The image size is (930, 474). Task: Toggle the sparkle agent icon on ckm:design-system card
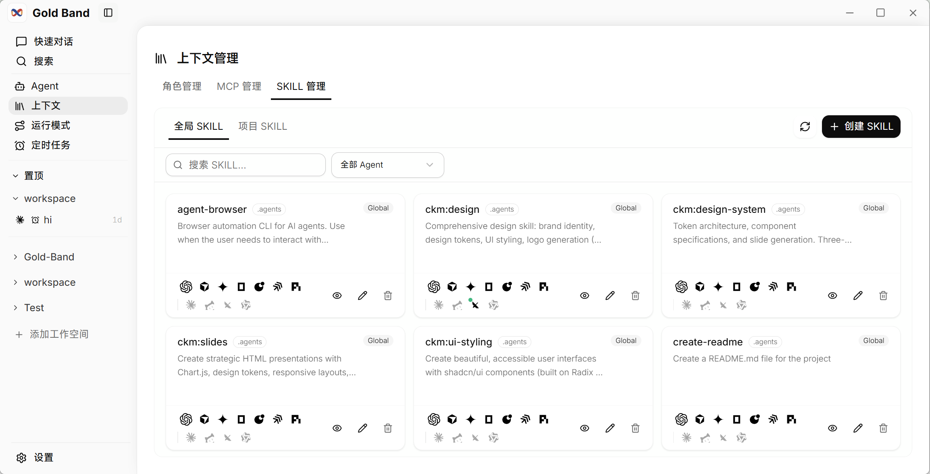point(718,287)
